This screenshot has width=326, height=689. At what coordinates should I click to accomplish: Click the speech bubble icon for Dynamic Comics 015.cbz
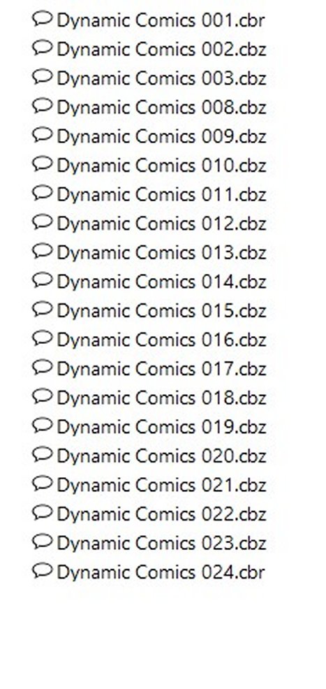(43, 310)
